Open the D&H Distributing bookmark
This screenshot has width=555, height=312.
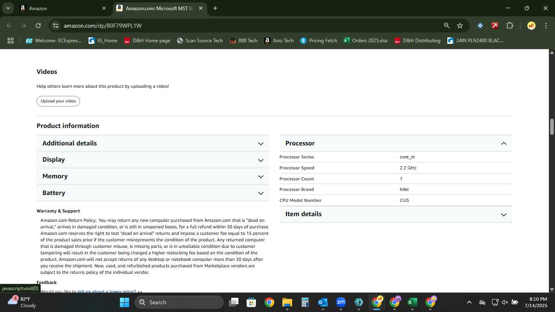(x=417, y=41)
